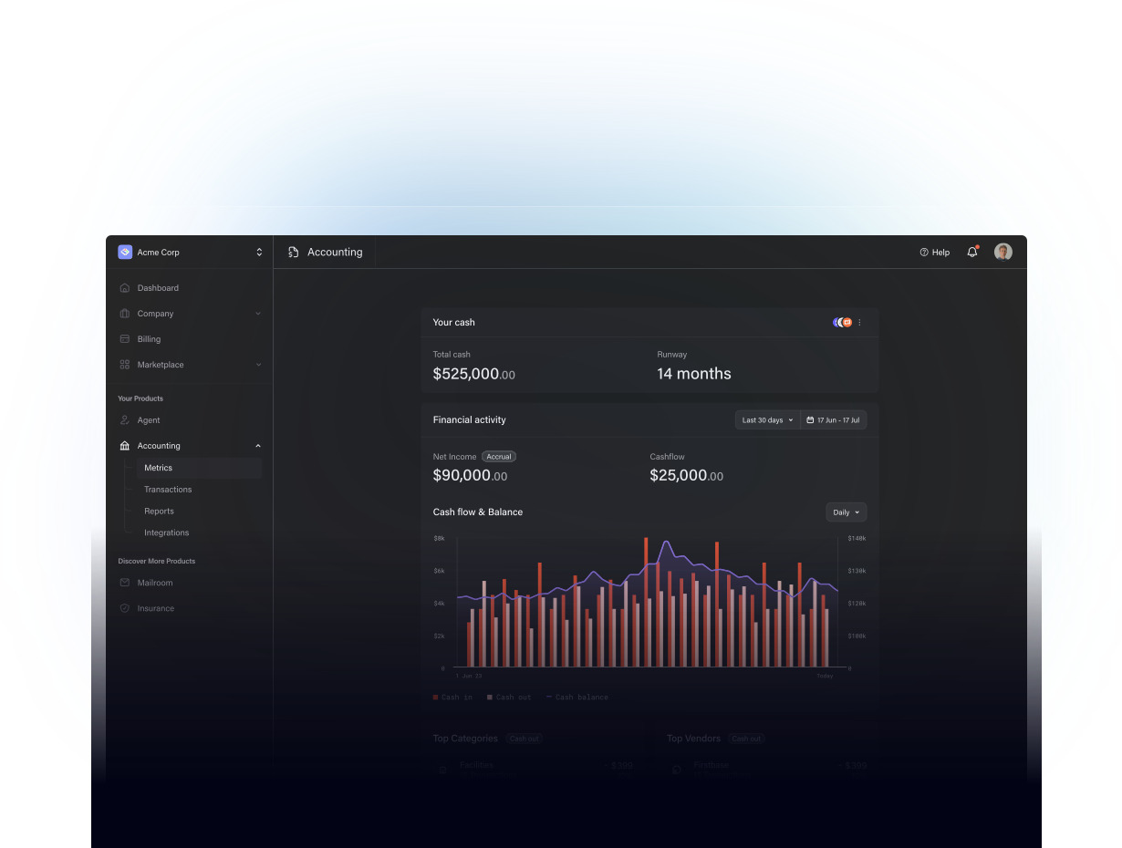Select the Metrics sub-item
Image resolution: width=1122 pixels, height=848 pixels.
(x=199, y=468)
